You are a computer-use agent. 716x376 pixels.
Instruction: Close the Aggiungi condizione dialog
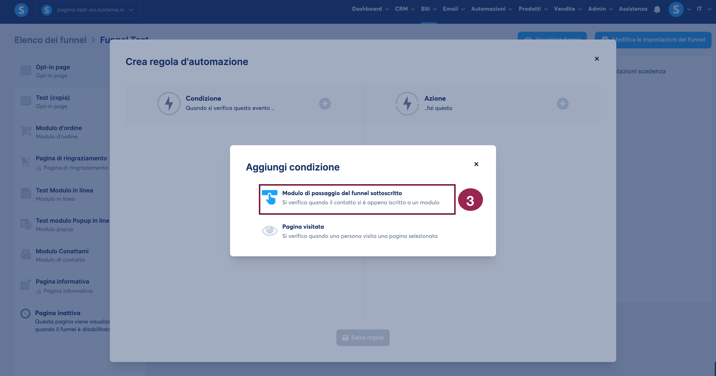click(x=476, y=164)
